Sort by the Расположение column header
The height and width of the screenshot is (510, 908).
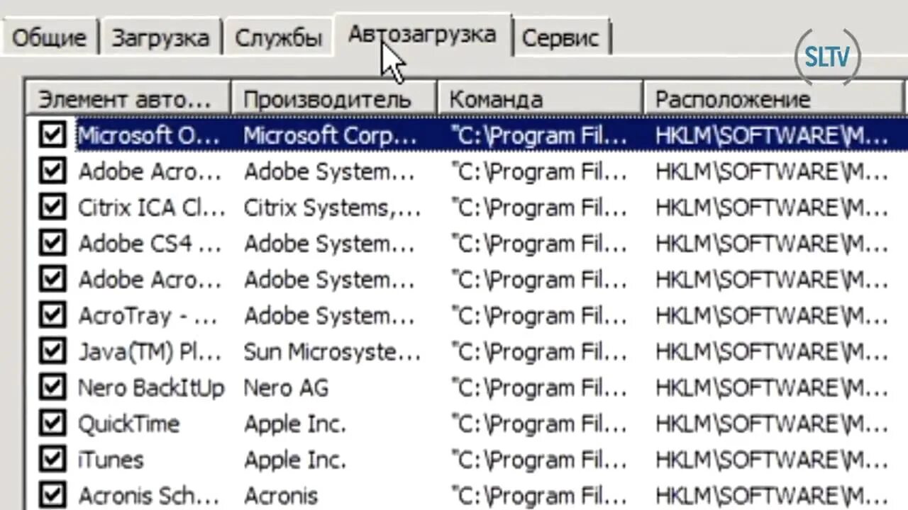pyautogui.click(x=775, y=98)
